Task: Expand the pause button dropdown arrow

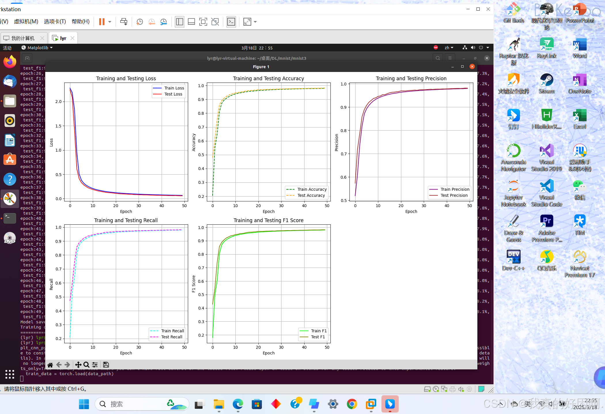Action: [110, 22]
